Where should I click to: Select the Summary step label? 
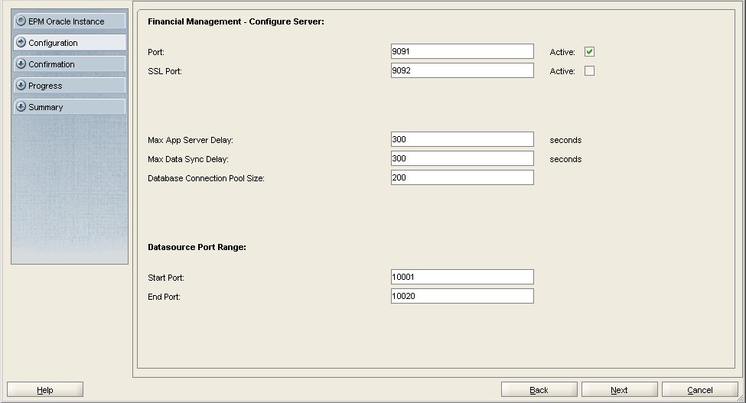46,107
